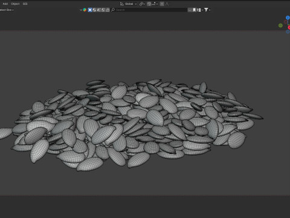Click the third filter icon in header

click(99, 10)
